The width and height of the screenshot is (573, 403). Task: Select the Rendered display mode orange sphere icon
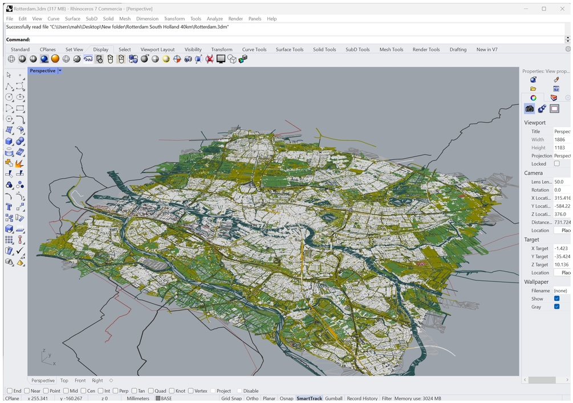pos(55,59)
